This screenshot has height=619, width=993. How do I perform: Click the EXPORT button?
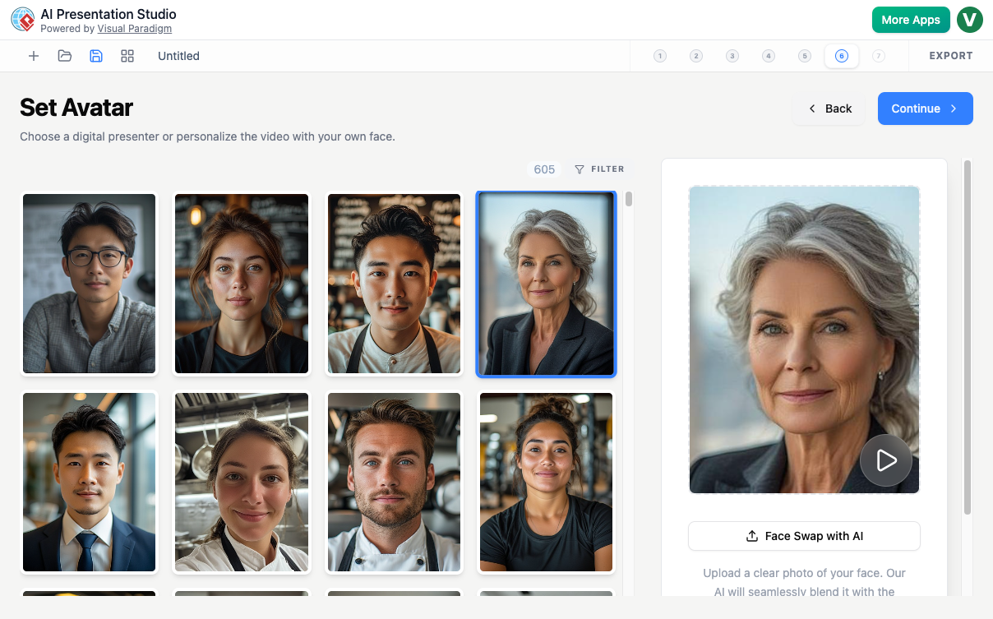(951, 56)
